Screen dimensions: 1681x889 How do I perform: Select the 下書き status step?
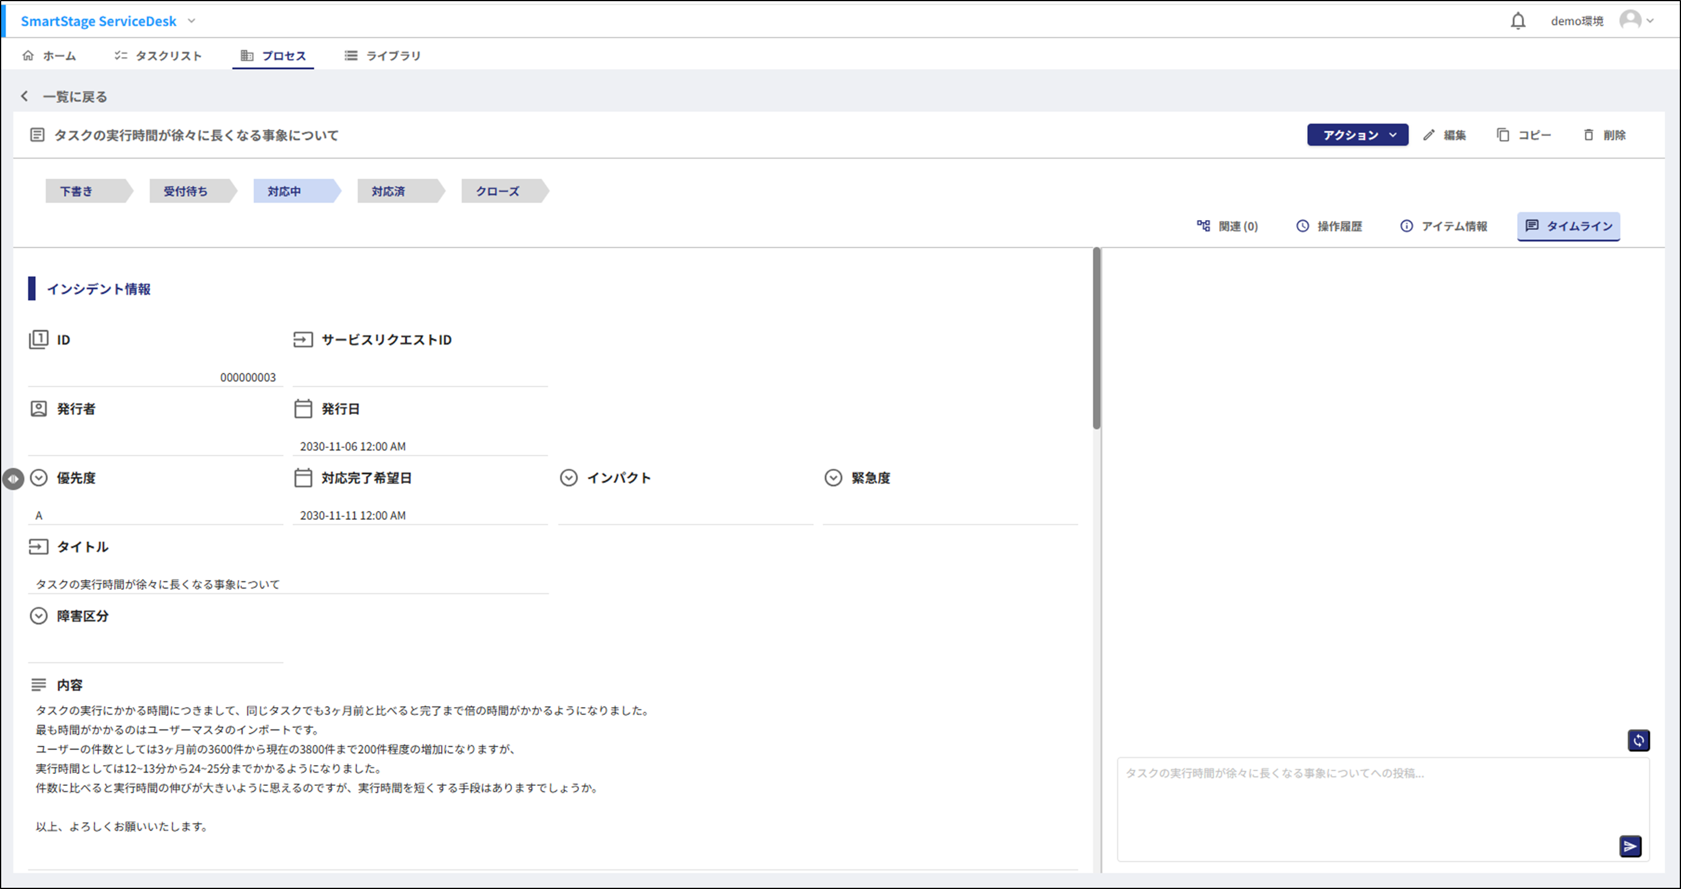pyautogui.click(x=88, y=191)
